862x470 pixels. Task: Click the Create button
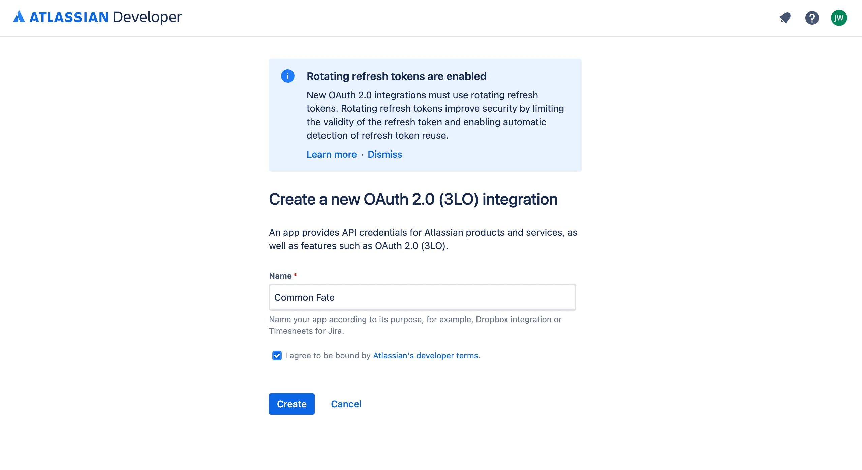pyautogui.click(x=292, y=404)
